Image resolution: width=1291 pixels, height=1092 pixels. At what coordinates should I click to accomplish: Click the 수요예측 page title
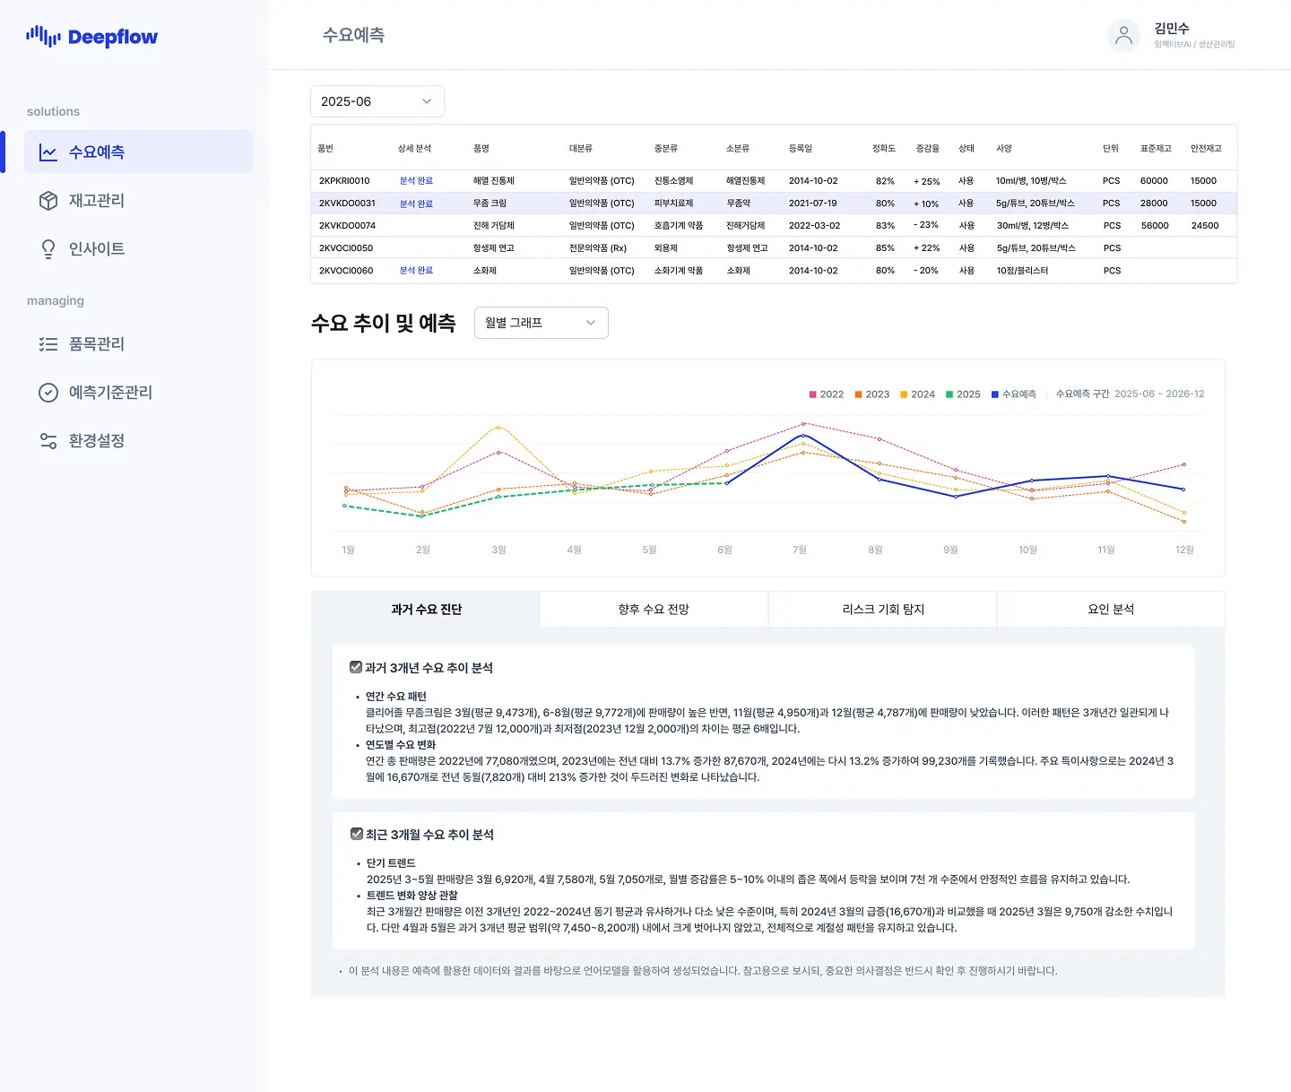pos(353,35)
